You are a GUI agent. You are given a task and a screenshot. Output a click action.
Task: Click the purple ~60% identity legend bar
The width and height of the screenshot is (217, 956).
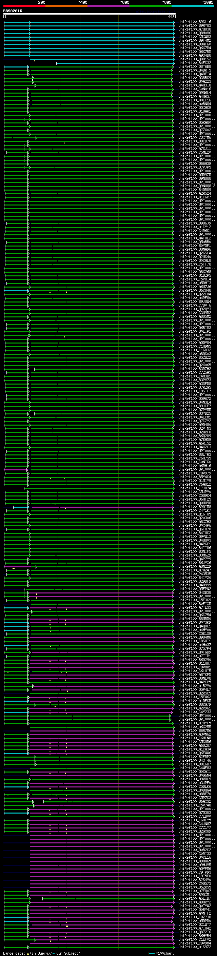pos(108,6)
